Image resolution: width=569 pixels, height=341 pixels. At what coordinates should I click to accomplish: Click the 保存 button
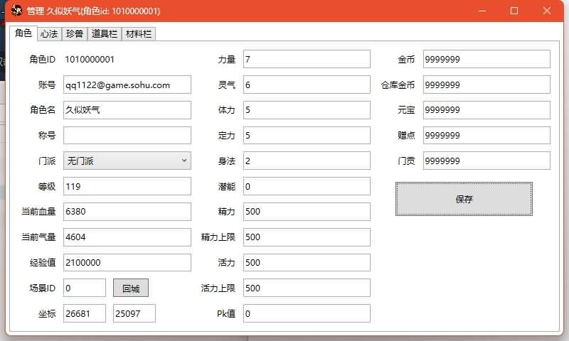[x=464, y=199]
